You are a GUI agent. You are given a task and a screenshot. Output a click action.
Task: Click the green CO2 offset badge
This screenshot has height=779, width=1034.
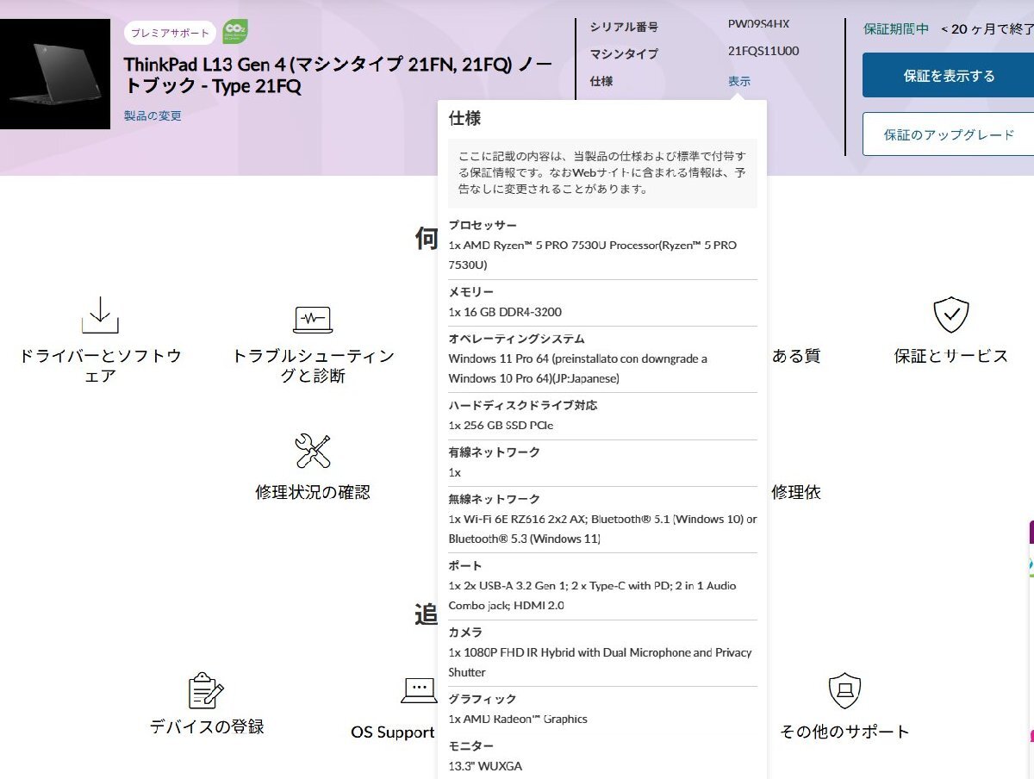[235, 32]
